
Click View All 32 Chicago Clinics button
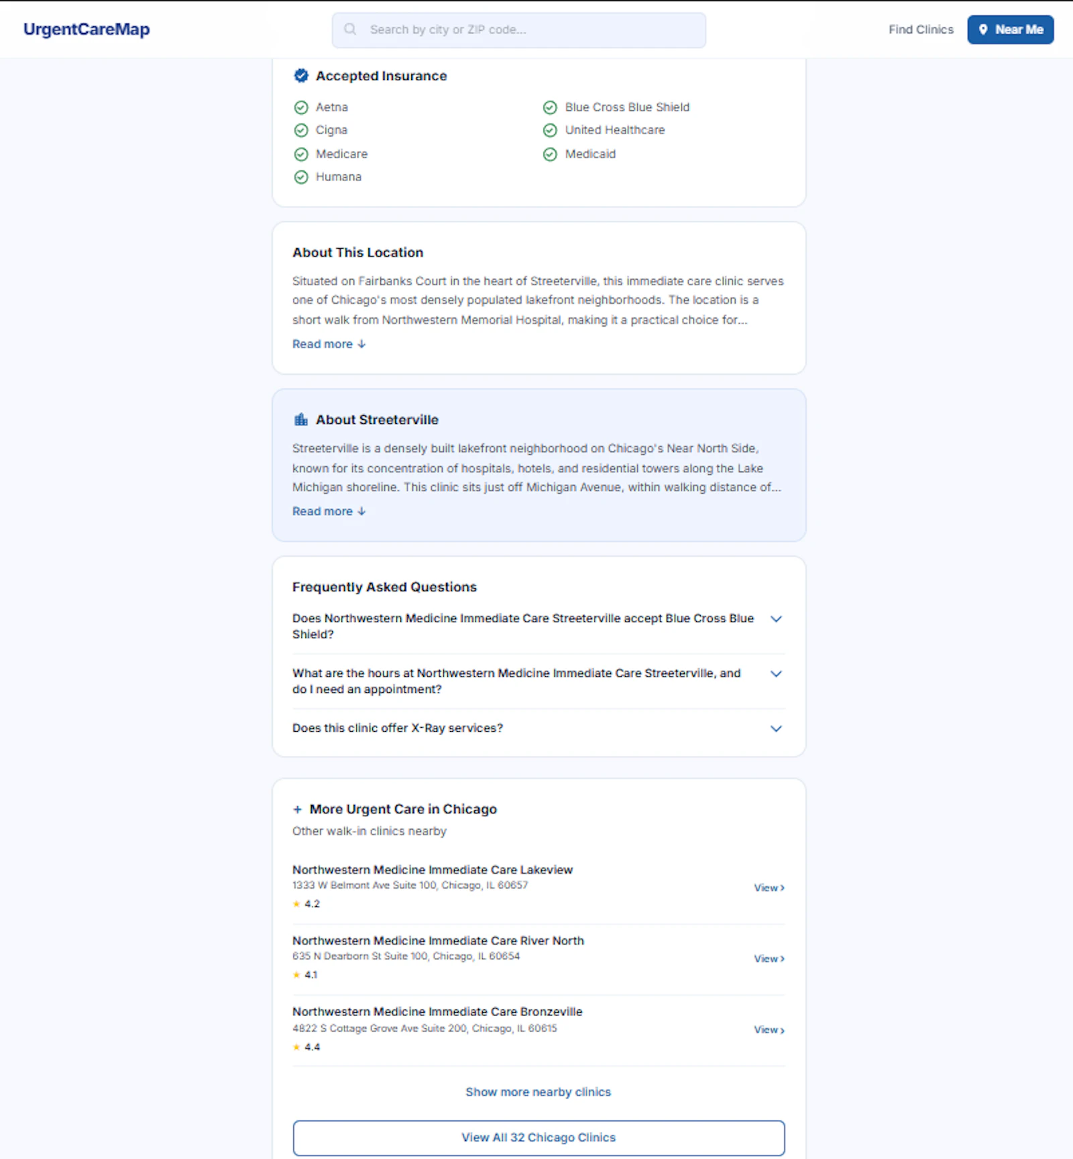click(x=539, y=1138)
